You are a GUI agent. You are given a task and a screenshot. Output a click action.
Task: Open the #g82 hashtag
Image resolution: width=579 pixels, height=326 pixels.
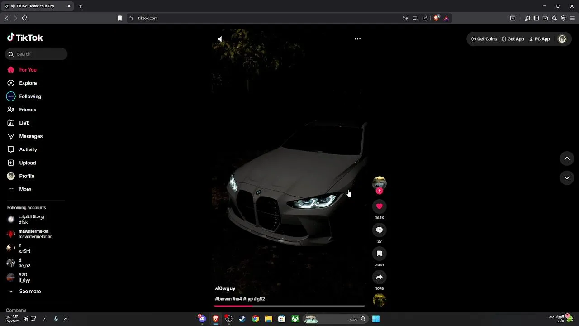click(x=260, y=299)
